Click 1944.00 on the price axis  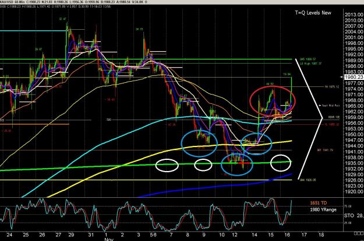354,146
